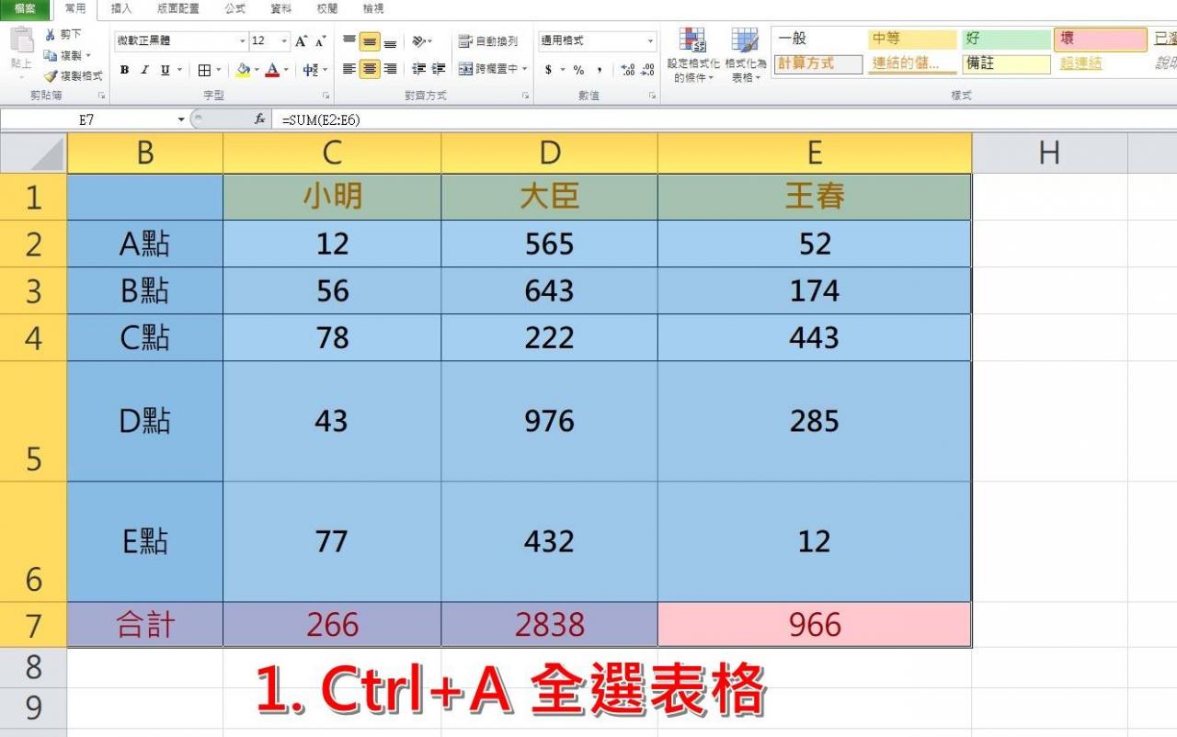Apply fill color with the paint bucket icon
This screenshot has width=1177, height=737.
tap(243, 70)
